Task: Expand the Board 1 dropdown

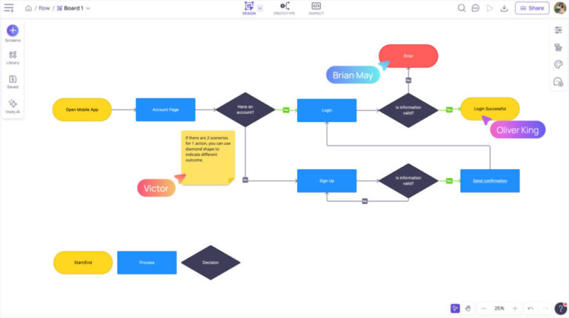Action: [88, 8]
